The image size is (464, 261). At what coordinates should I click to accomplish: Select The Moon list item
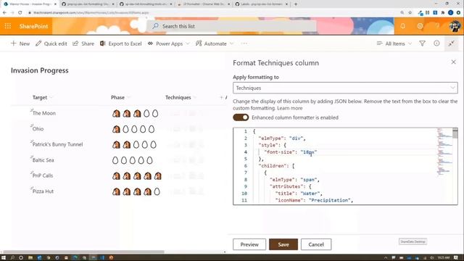(43, 113)
